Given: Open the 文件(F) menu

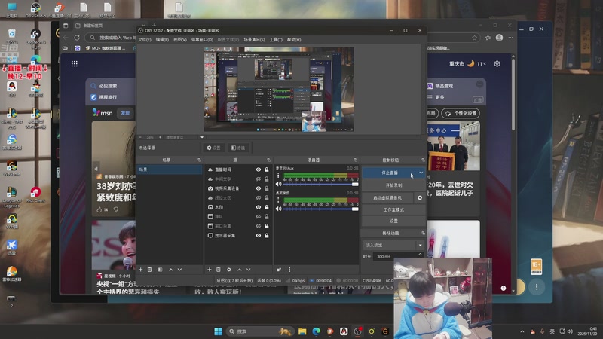Looking at the screenshot, I should [x=144, y=39].
